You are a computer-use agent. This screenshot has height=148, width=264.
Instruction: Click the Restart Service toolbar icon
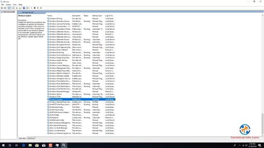click(41, 8)
